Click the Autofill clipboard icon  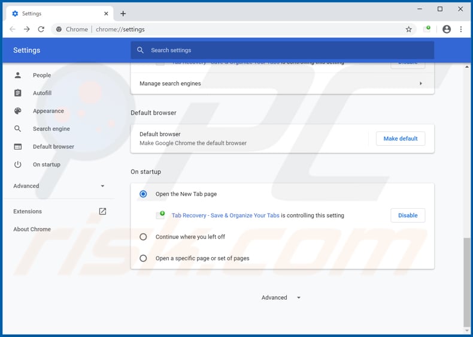coord(18,93)
